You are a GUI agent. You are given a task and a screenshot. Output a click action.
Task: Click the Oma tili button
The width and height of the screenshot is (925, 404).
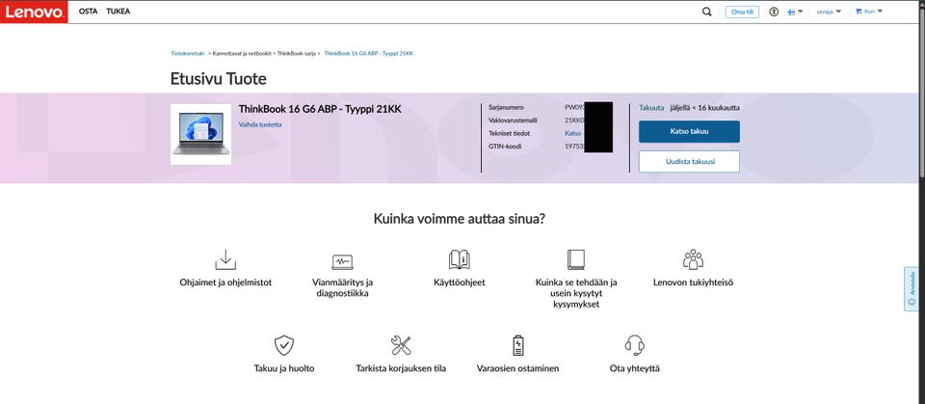click(x=742, y=12)
